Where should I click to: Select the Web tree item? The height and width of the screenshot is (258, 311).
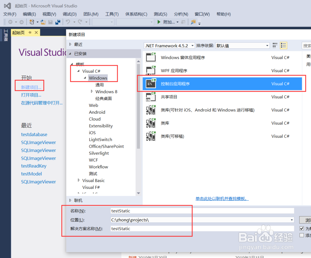coord(93,105)
